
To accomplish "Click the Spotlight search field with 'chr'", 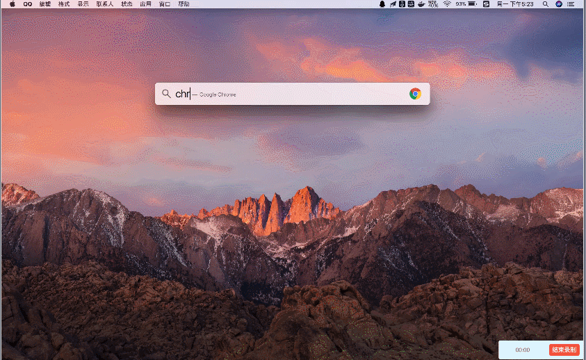I will pyautogui.click(x=292, y=94).
